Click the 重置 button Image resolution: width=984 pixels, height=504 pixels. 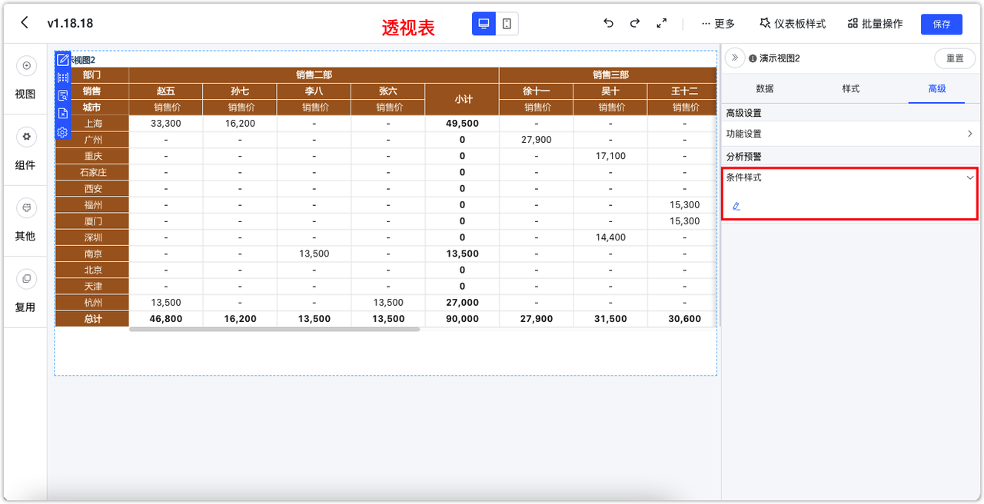coord(955,58)
